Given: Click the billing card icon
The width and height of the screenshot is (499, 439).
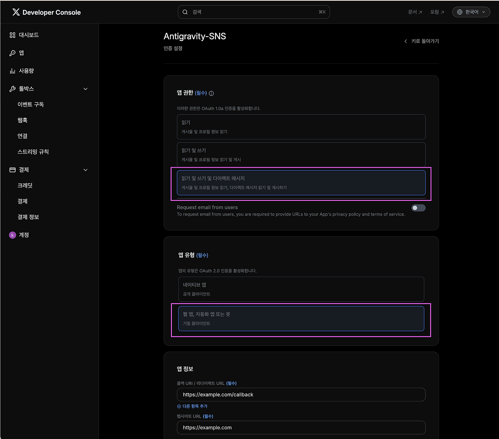Looking at the screenshot, I should click(x=12, y=170).
